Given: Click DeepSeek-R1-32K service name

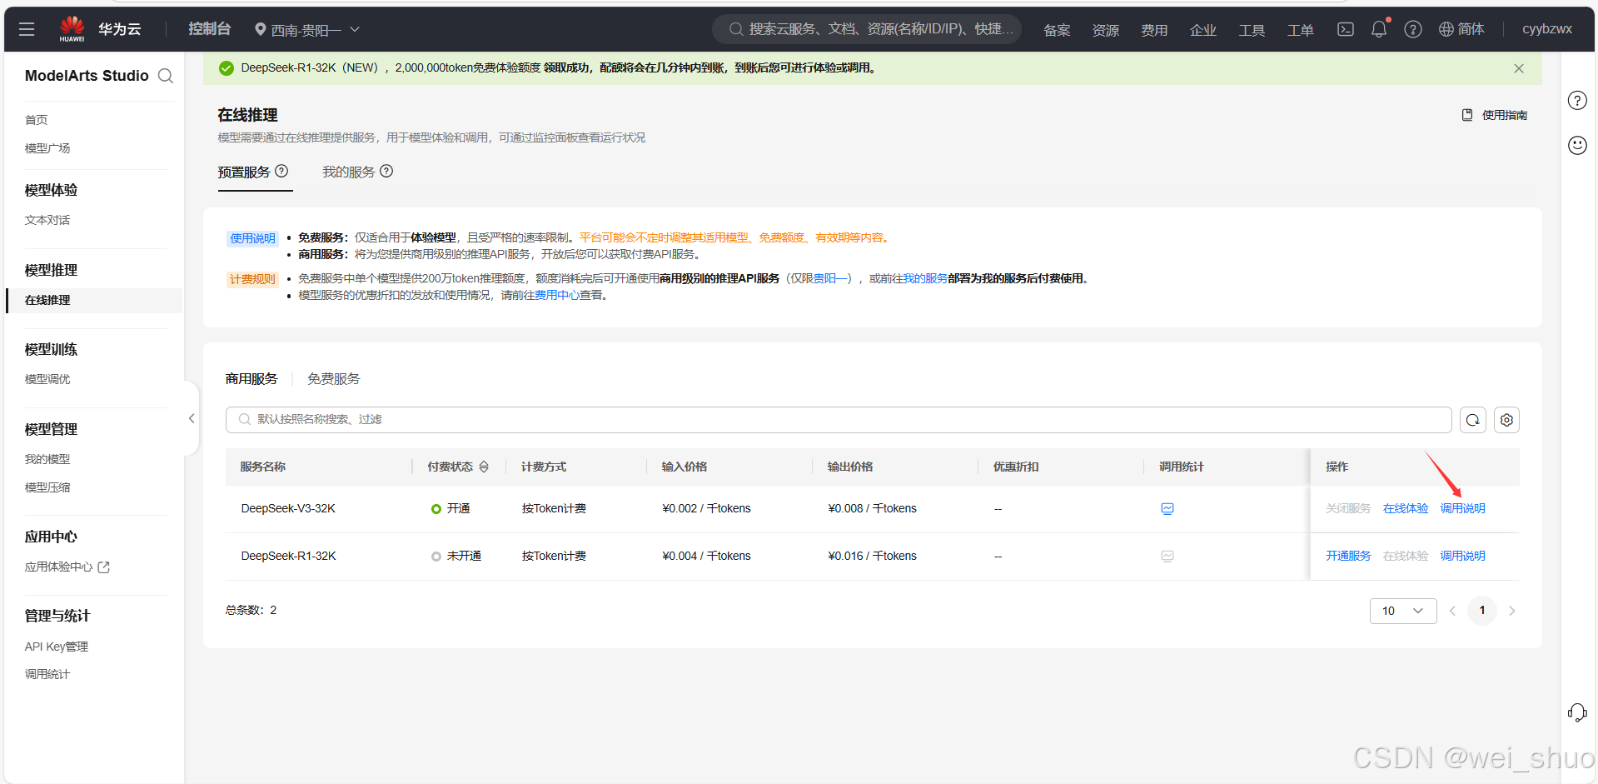Looking at the screenshot, I should [288, 556].
